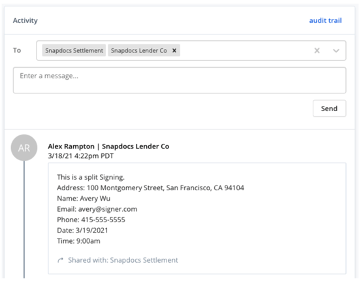This screenshot has width=363, height=281.
Task: Click Alex Rampton sender name
Action: (71, 146)
